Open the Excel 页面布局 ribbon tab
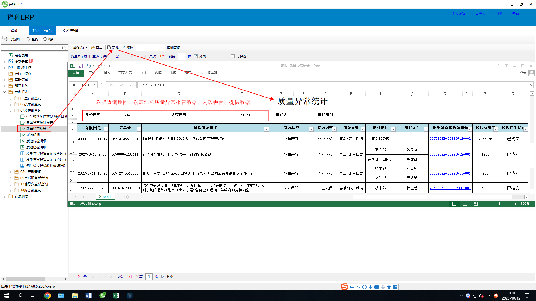Viewport: 536px width, 301px height. tap(125, 73)
